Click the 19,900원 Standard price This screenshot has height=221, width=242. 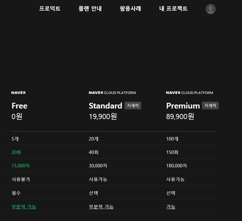click(103, 116)
